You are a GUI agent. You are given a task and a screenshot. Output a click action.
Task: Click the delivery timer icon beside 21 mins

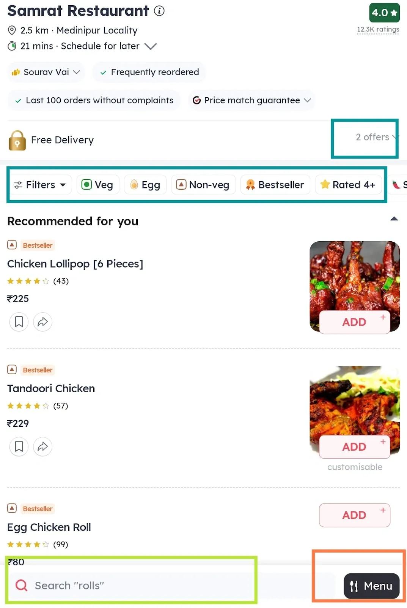[x=12, y=46]
